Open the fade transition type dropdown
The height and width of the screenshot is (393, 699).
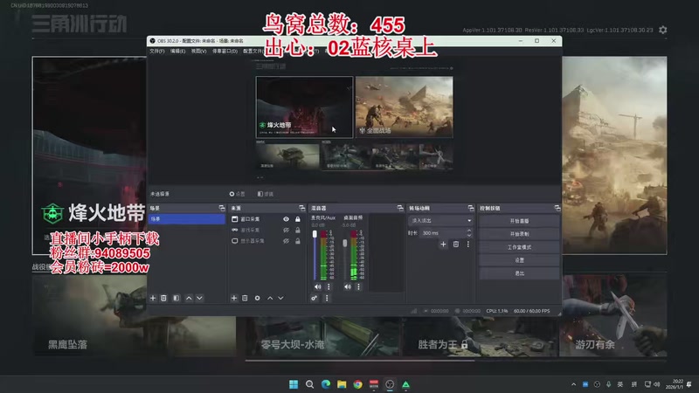tap(440, 221)
